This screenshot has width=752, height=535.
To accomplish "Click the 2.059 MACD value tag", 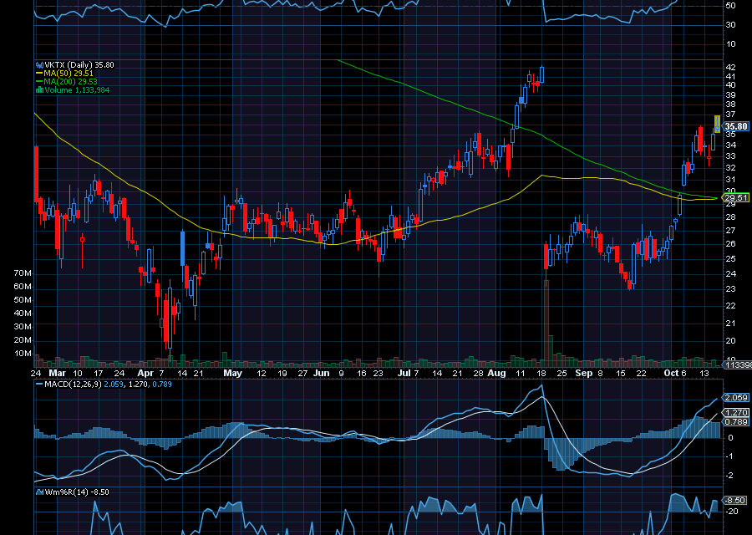I will (736, 398).
